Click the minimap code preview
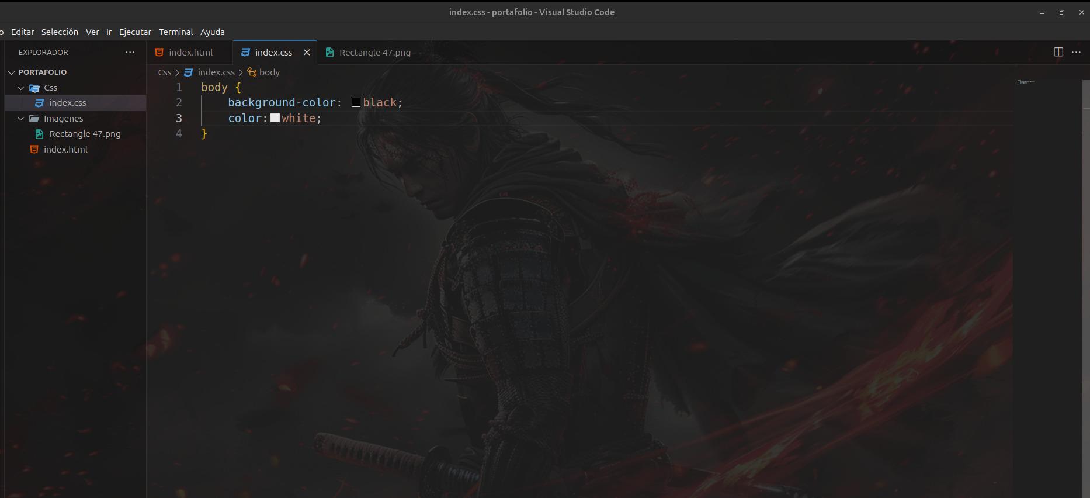This screenshot has height=498, width=1090. pos(1026,82)
